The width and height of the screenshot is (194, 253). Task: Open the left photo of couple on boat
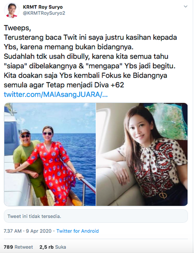[x=50, y=154]
